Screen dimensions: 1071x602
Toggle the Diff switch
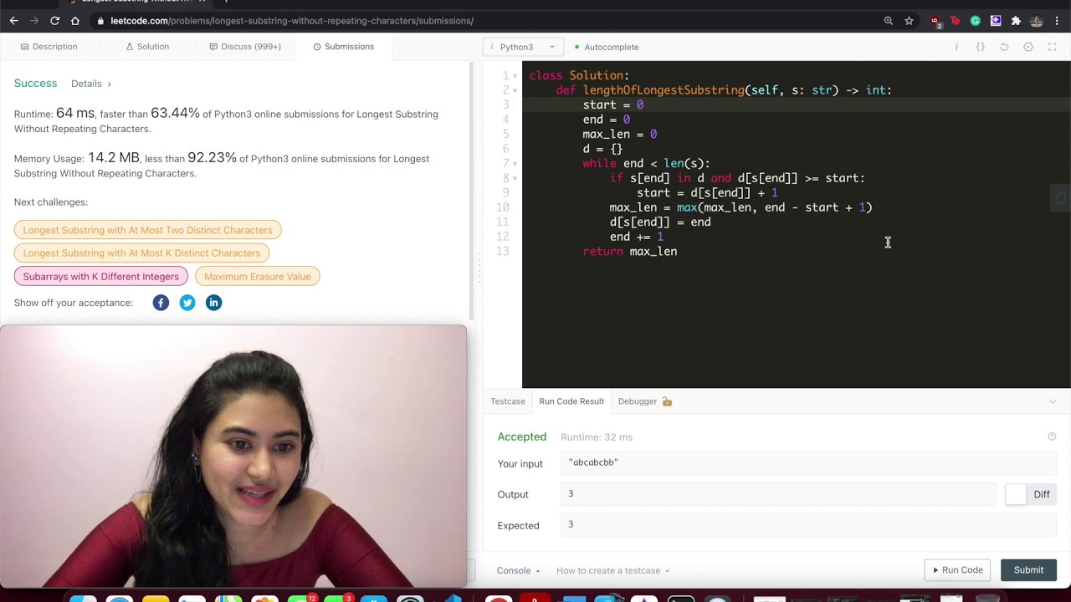[x=1015, y=494]
